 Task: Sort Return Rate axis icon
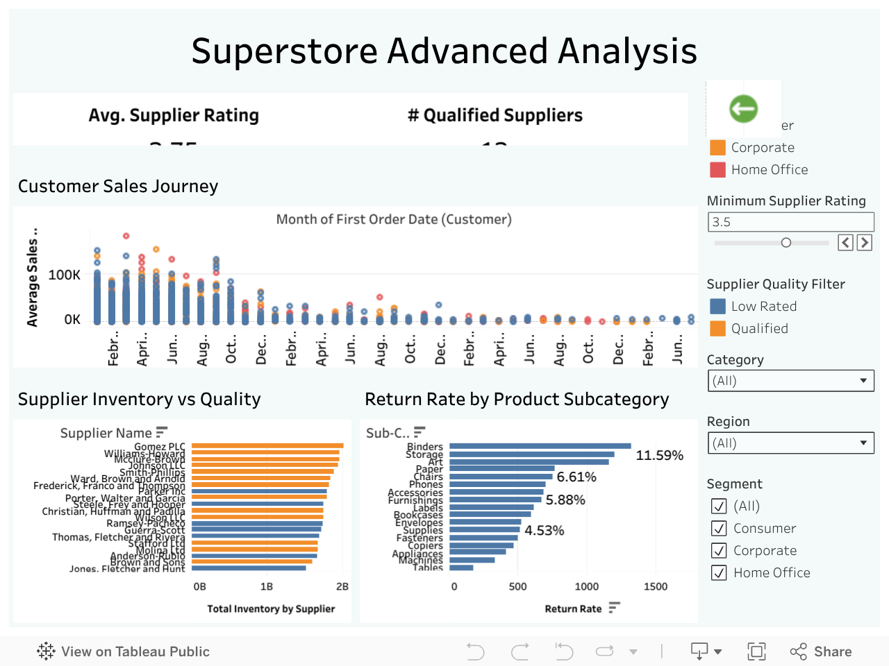click(614, 608)
